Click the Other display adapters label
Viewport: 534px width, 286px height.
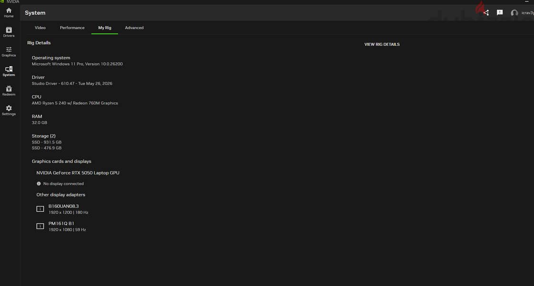(61, 194)
